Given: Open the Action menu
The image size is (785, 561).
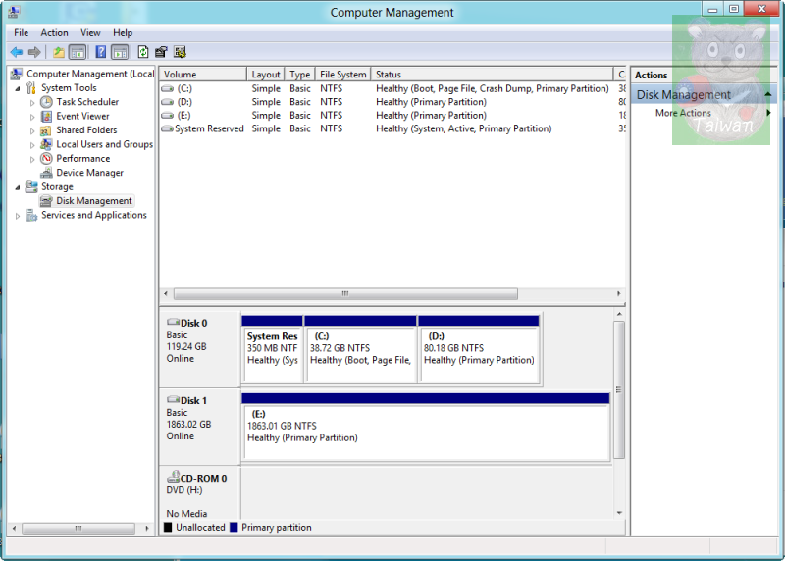Looking at the screenshot, I should click(54, 32).
